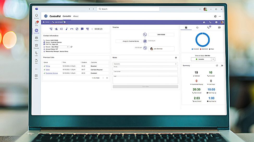The image size is (254, 142).
Task: Click the add participant icon
Action: 56,29
